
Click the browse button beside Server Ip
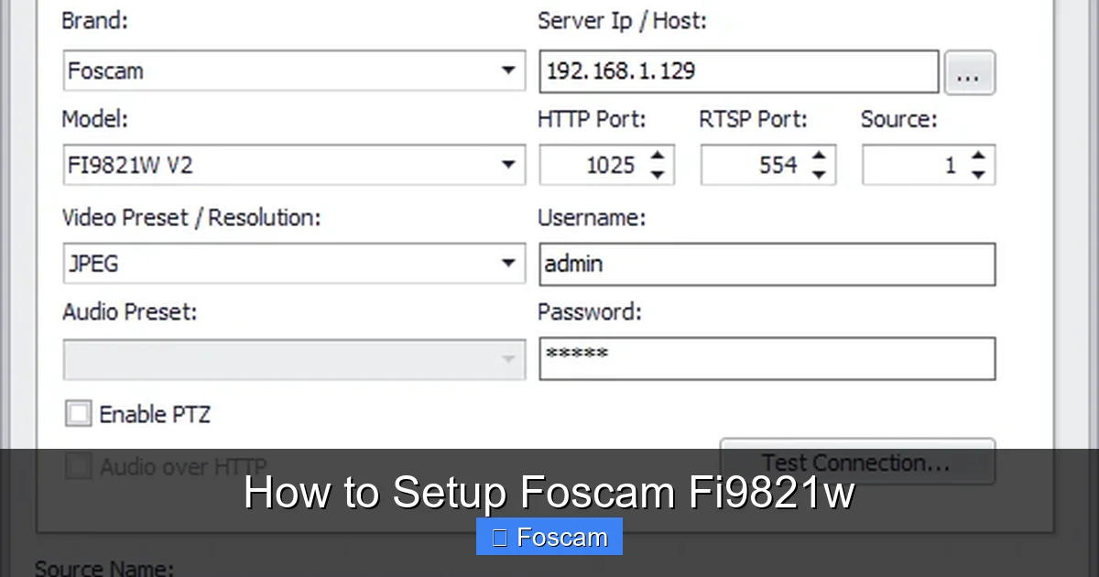point(970,72)
